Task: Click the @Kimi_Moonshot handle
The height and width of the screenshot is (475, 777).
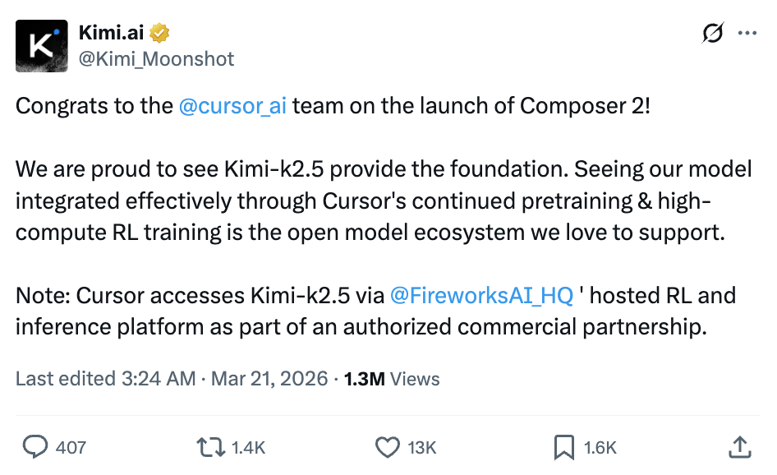Action: (x=156, y=59)
